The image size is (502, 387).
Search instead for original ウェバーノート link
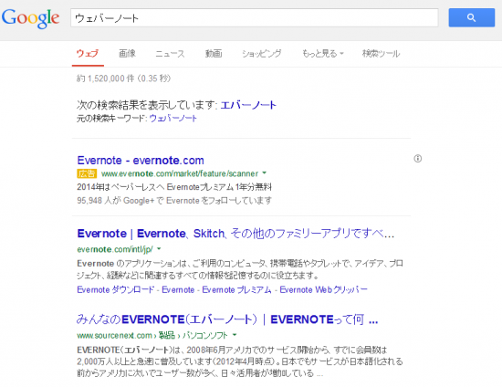coord(173,119)
